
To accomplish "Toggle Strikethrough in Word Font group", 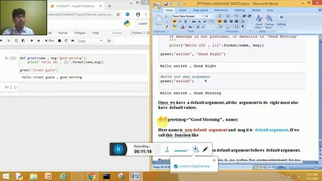I will tap(194, 21).
